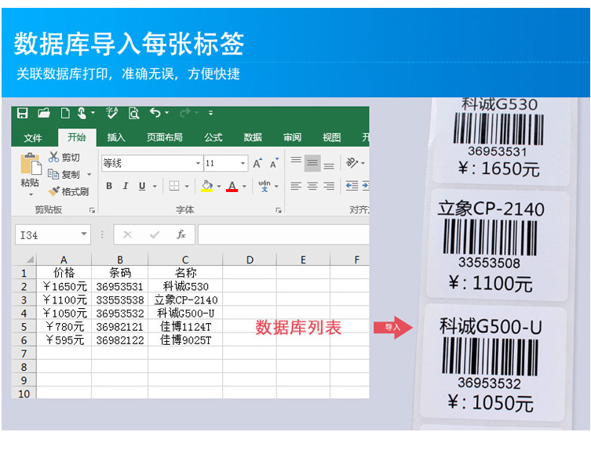Open the Name Box dropdown arrow

pos(84,234)
